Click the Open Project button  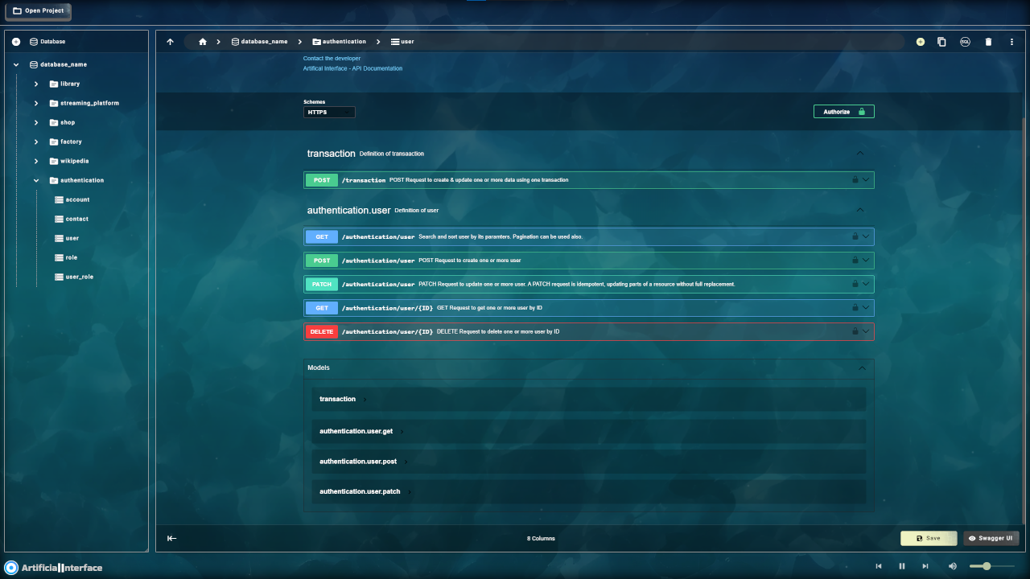38,11
